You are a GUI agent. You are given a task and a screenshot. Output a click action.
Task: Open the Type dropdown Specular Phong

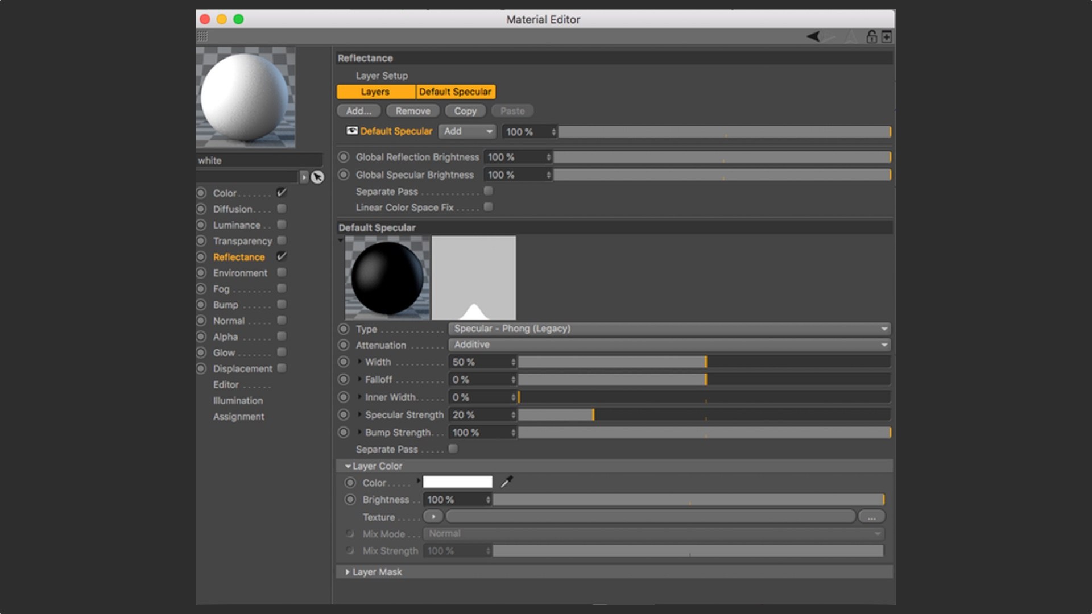point(669,329)
